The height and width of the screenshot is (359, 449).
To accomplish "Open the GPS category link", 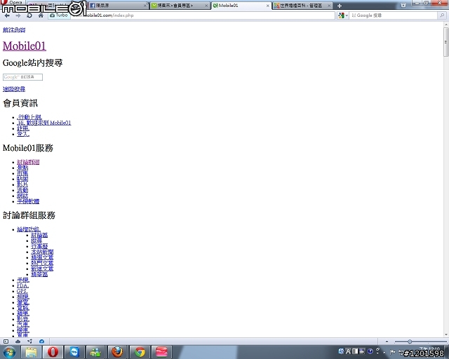I will tap(22, 291).
